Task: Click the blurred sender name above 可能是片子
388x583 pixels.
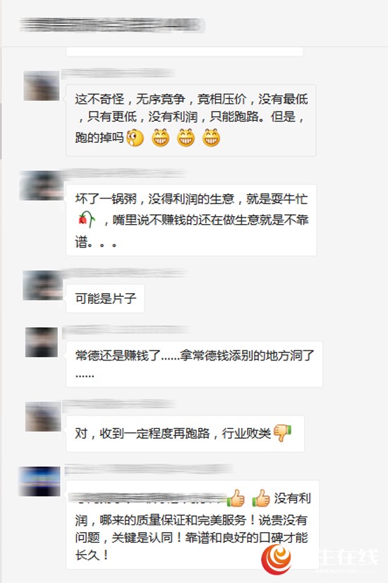Action: [x=124, y=273]
